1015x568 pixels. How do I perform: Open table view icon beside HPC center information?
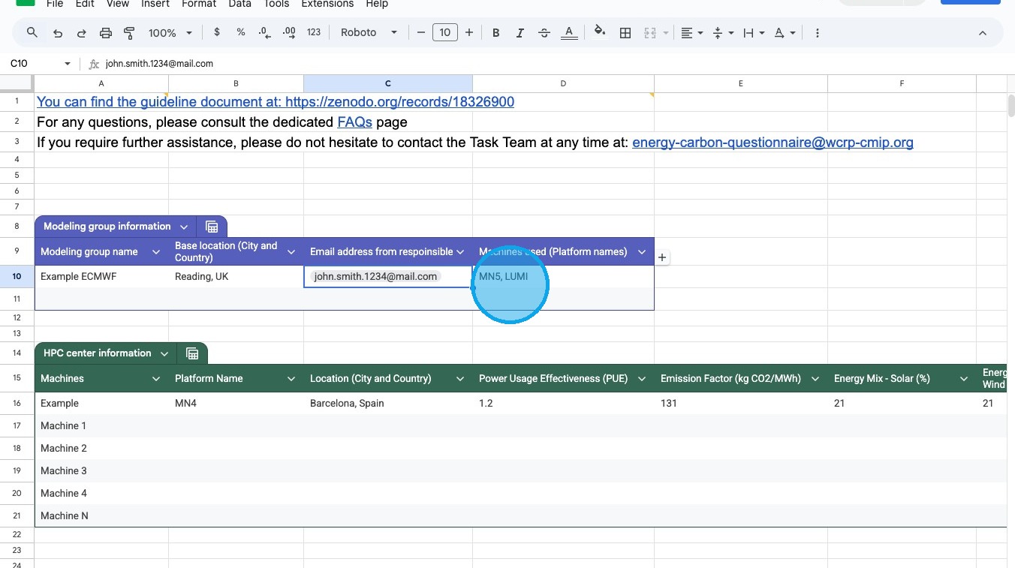pos(192,353)
